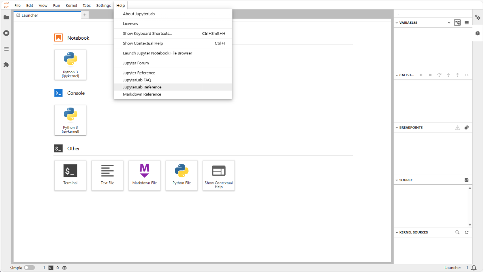Click the Callstack step-in icon
Image resolution: width=483 pixels, height=272 pixels.
pyautogui.click(x=448, y=75)
